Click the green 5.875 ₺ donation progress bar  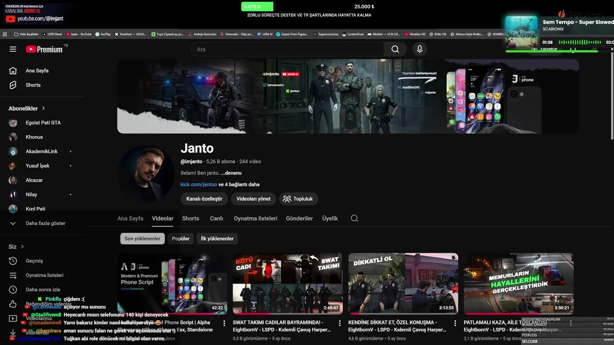[x=257, y=7]
